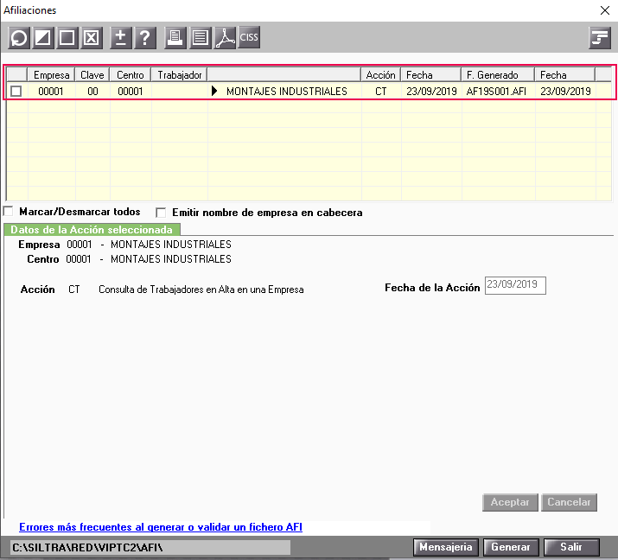This screenshot has width=618, height=560.
Task: Click the CT action cell in grid
Action: [380, 92]
